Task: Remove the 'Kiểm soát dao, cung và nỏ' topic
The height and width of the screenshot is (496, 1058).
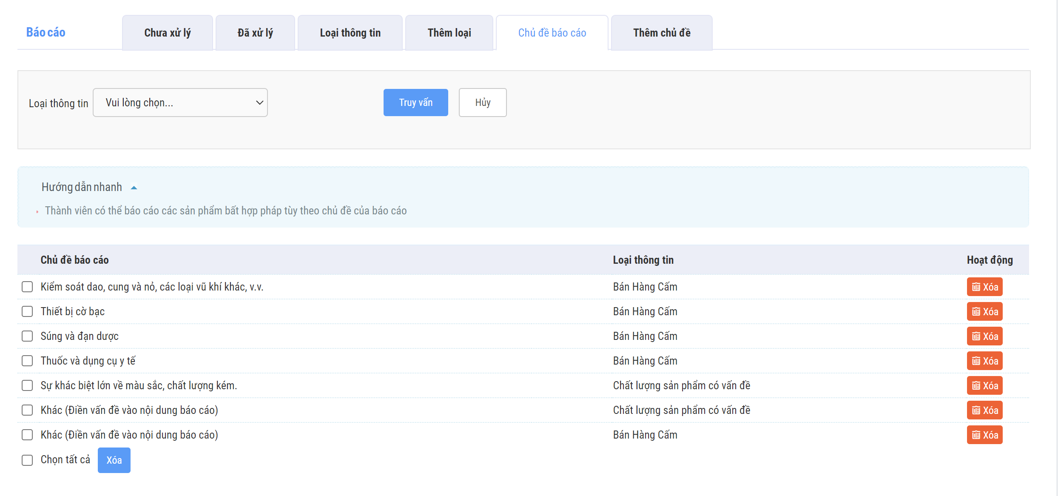Action: coord(984,287)
